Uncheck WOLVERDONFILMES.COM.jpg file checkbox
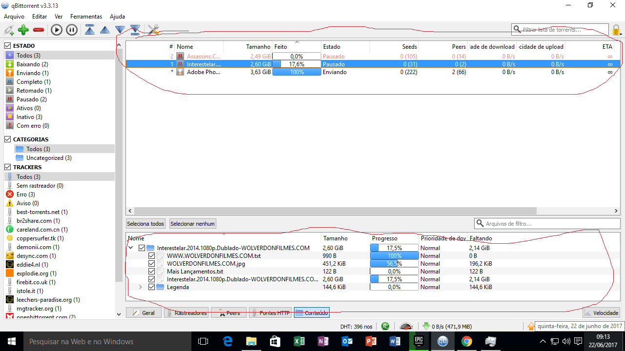This screenshot has height=351, width=625. point(151,264)
